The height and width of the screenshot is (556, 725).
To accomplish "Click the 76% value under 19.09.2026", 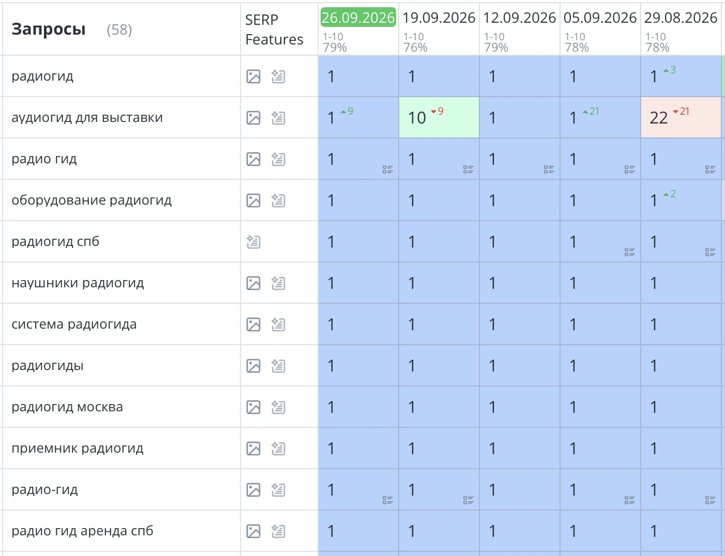I will 416,48.
